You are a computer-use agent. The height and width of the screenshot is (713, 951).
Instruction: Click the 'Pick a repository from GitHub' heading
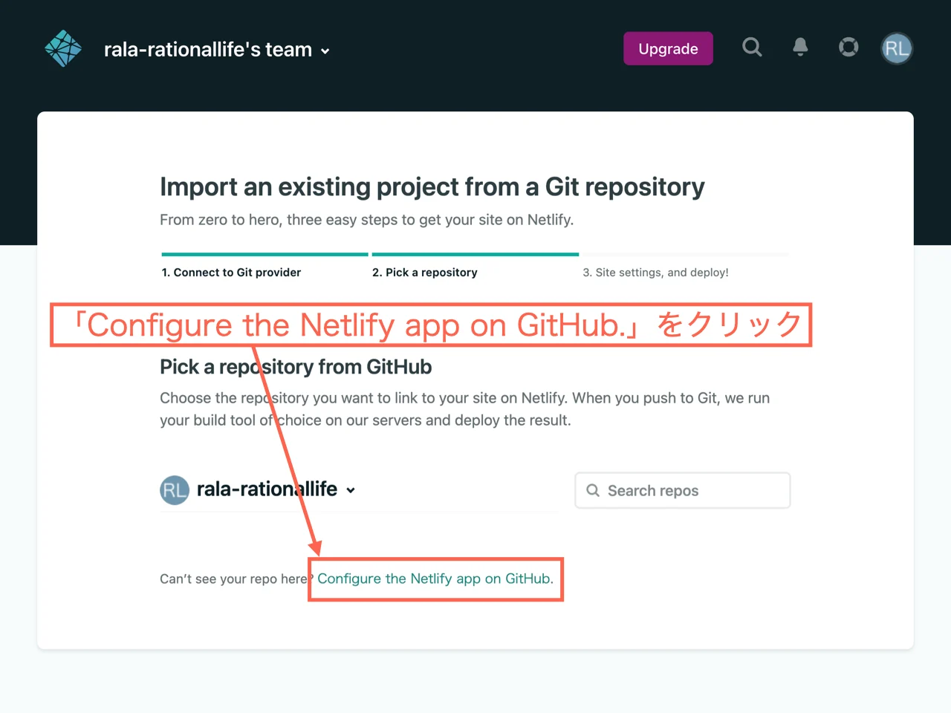pos(296,367)
